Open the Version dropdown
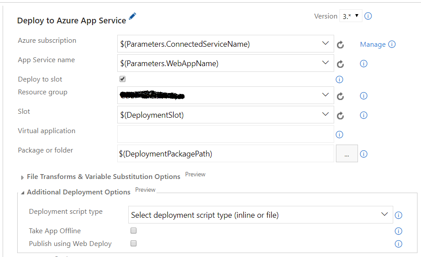 tap(351, 16)
